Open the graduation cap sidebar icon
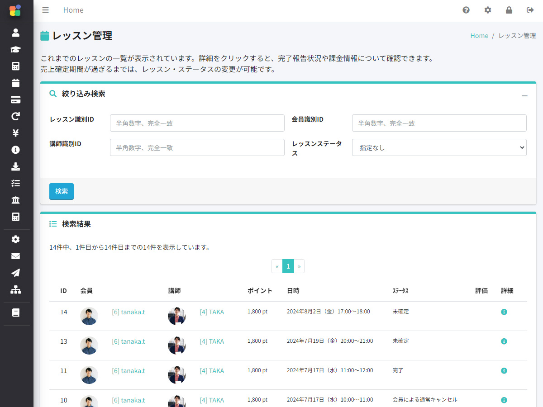The image size is (543, 407). coord(16,49)
